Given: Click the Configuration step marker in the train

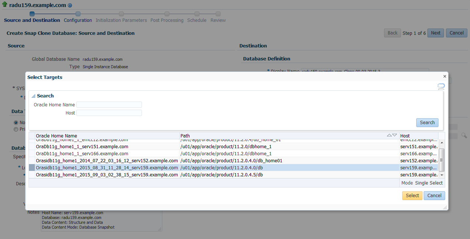Looking at the screenshot, I should [x=78, y=14].
